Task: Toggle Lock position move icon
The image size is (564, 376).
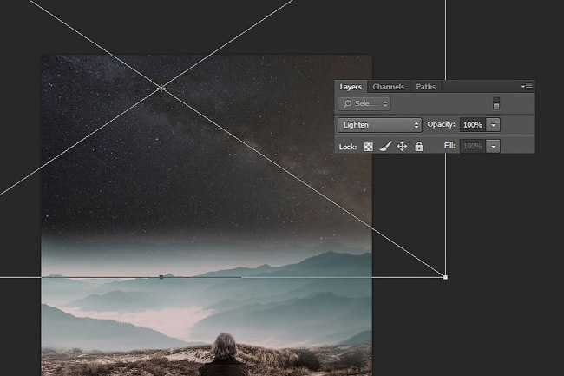Action: 402,146
